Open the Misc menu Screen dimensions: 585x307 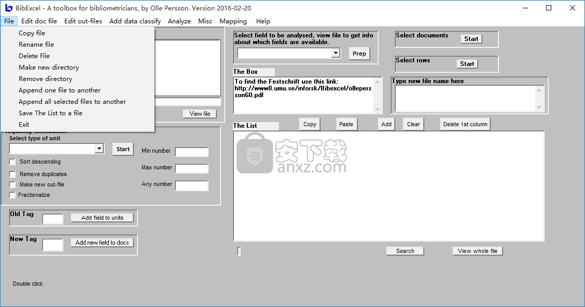[205, 21]
